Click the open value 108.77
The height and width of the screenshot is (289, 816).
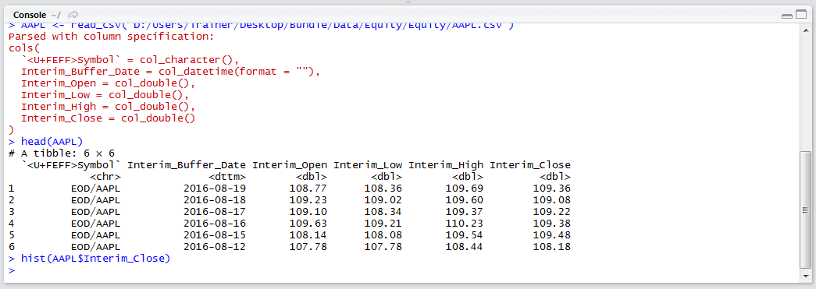coord(308,188)
